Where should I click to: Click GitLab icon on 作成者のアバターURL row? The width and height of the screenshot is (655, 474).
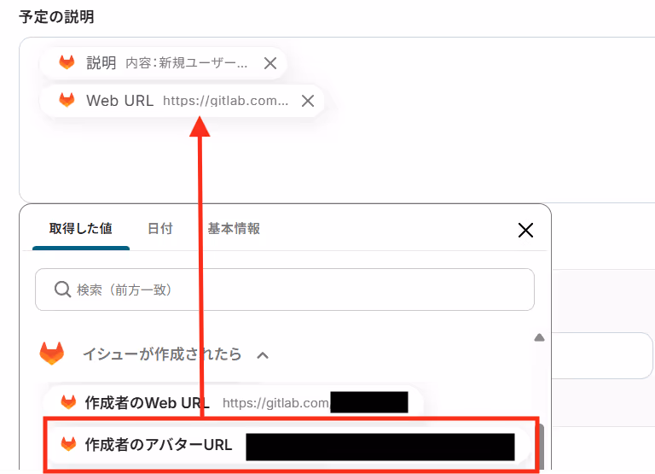[x=68, y=444]
